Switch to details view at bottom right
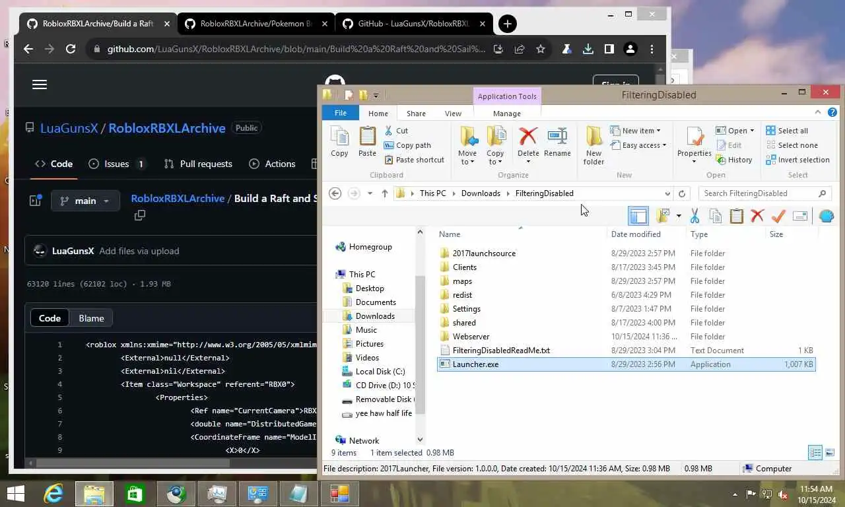Viewport: 845px width, 507px height. (815, 453)
